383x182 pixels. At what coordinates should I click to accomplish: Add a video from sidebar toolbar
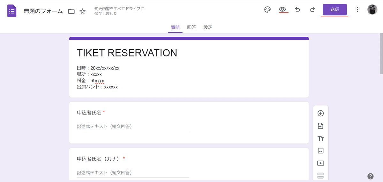pyautogui.click(x=321, y=163)
